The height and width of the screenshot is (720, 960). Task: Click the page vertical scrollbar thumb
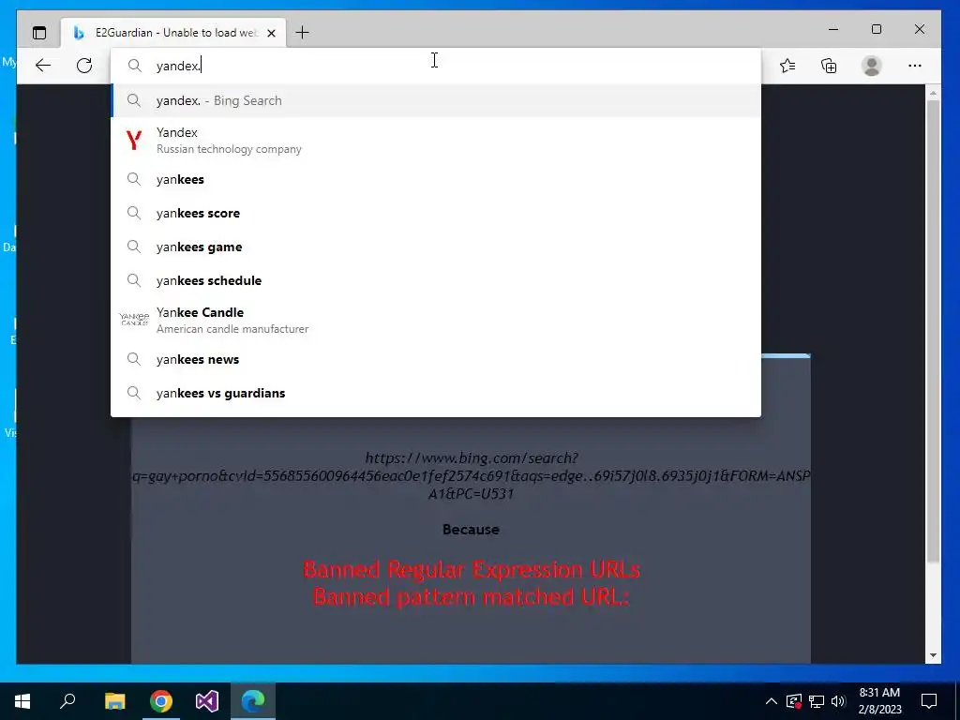point(933,331)
